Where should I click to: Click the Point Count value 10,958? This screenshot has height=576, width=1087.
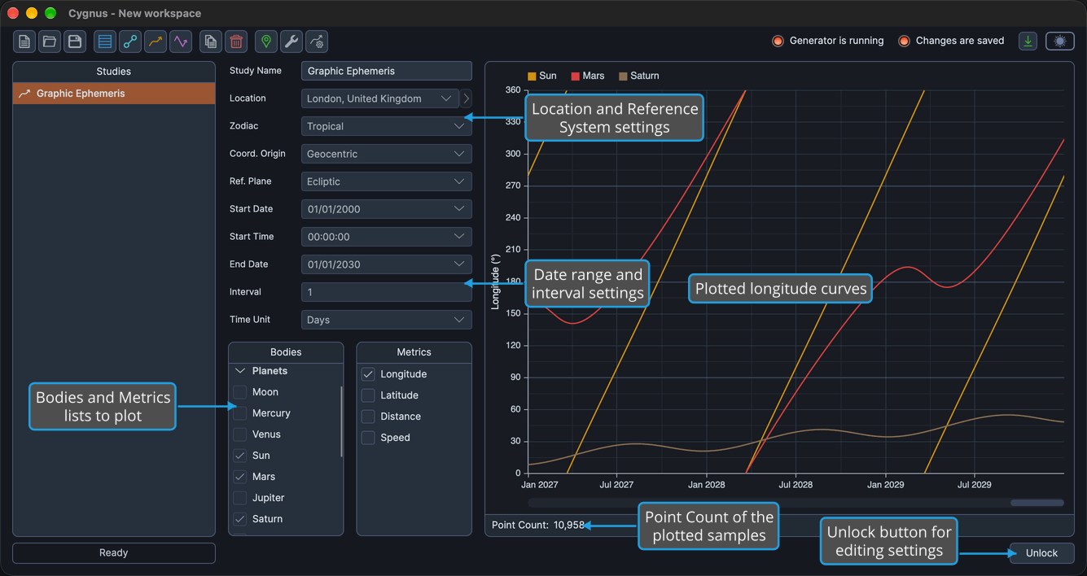coord(569,526)
